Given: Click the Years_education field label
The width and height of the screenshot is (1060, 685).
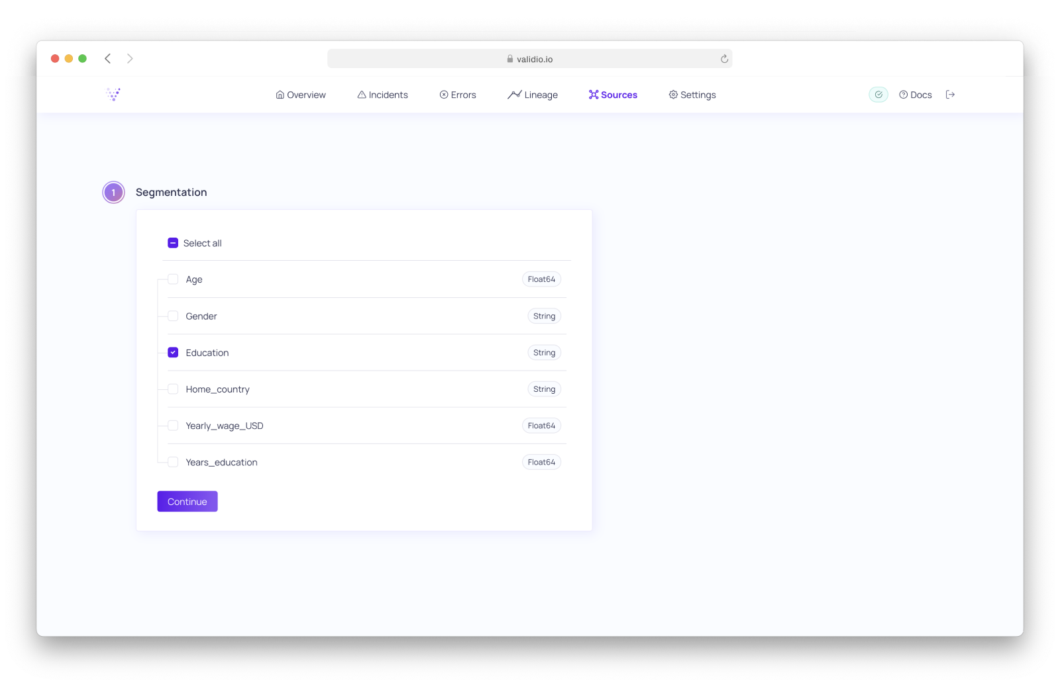Looking at the screenshot, I should 222,462.
